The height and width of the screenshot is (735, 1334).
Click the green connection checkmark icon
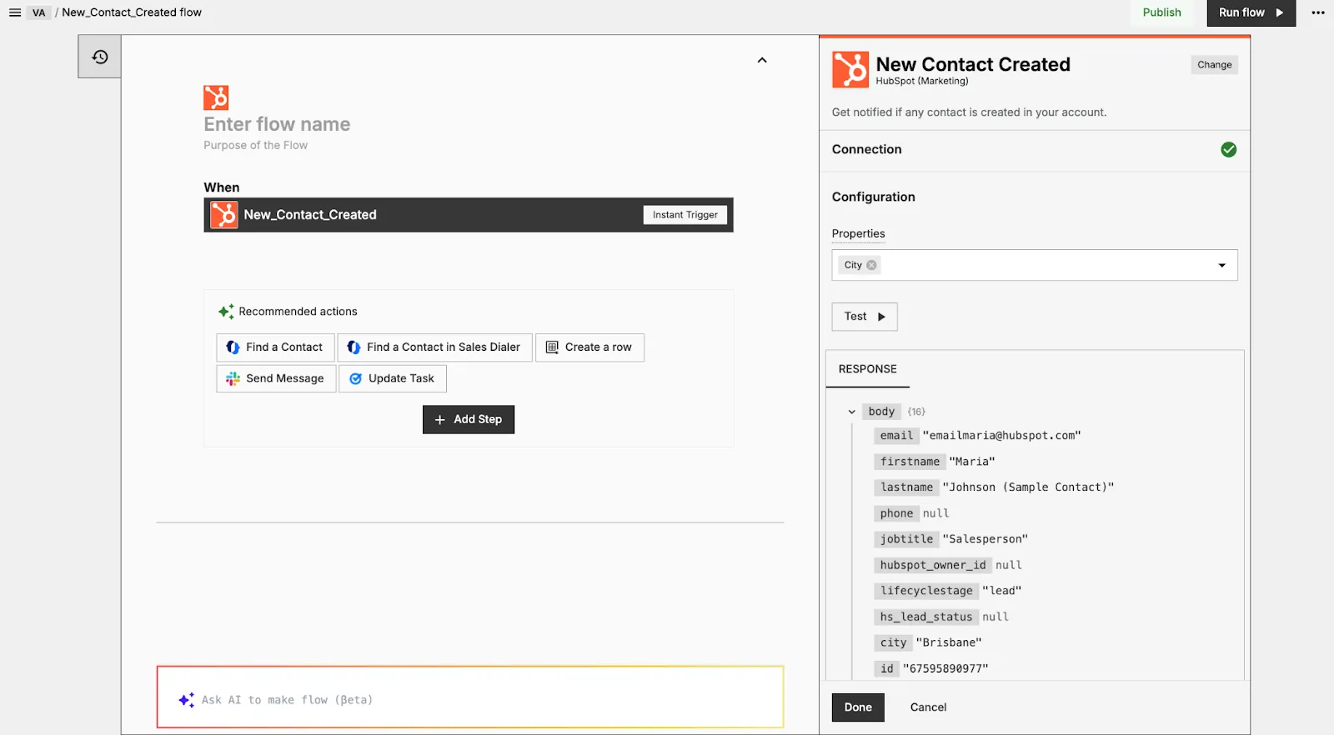[x=1228, y=149]
